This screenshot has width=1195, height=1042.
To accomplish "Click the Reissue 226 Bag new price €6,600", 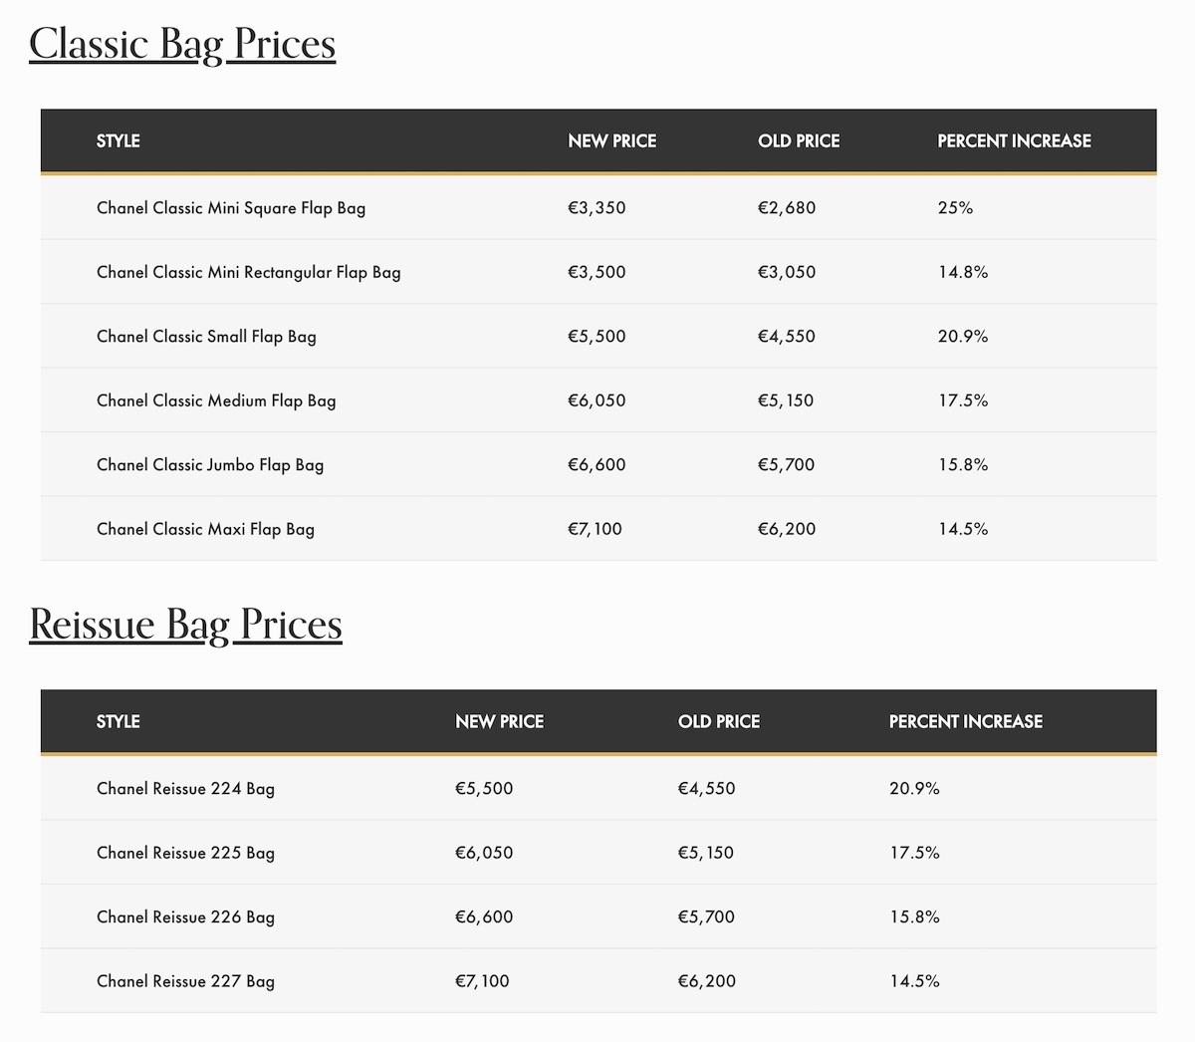I will coord(484,917).
